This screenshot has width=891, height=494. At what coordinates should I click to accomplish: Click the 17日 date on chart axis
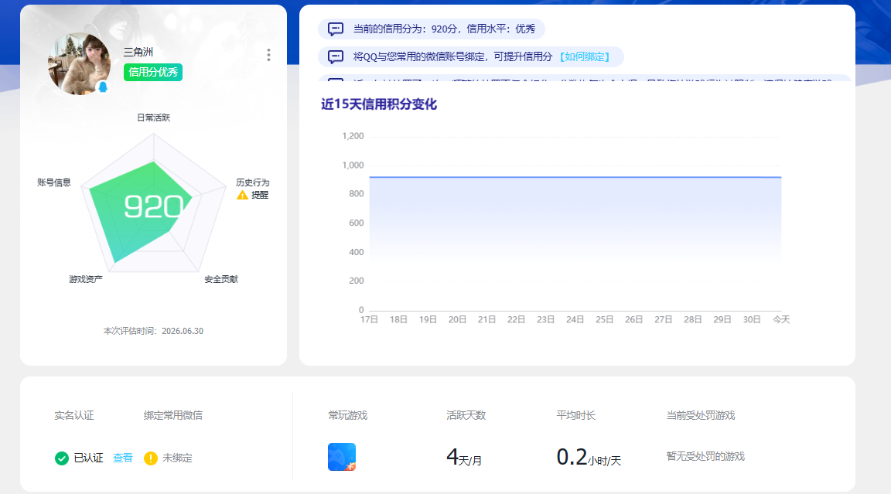coord(370,320)
